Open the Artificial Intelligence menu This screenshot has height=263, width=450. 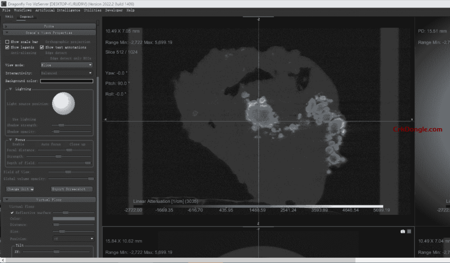point(58,10)
